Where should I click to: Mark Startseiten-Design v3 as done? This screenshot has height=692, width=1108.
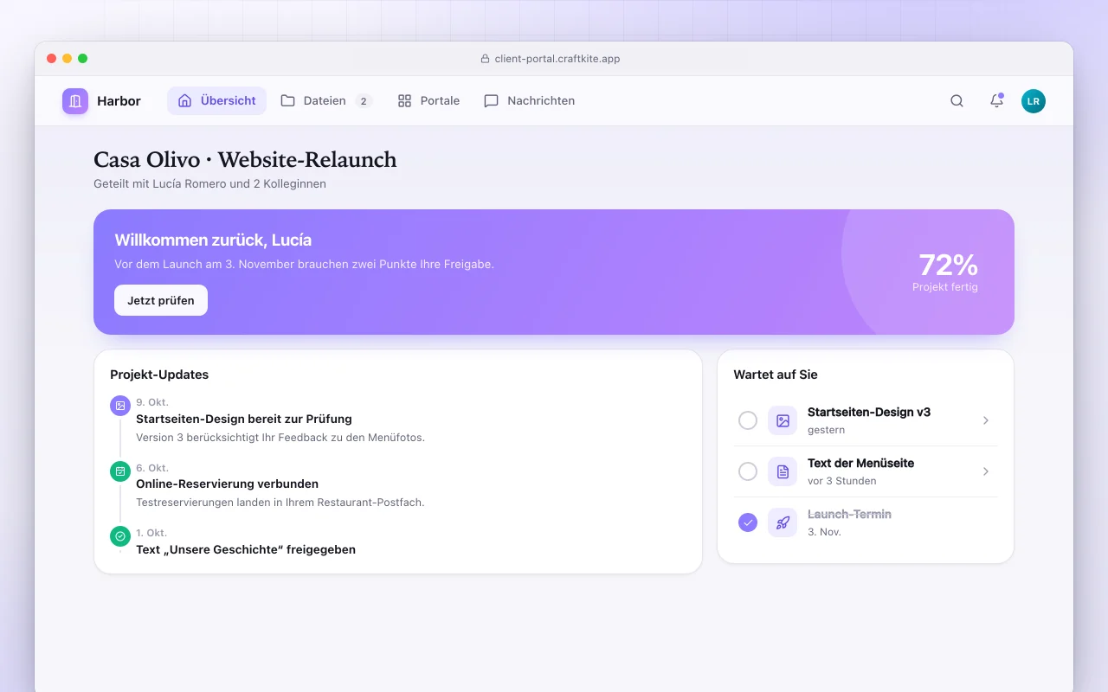tap(748, 420)
